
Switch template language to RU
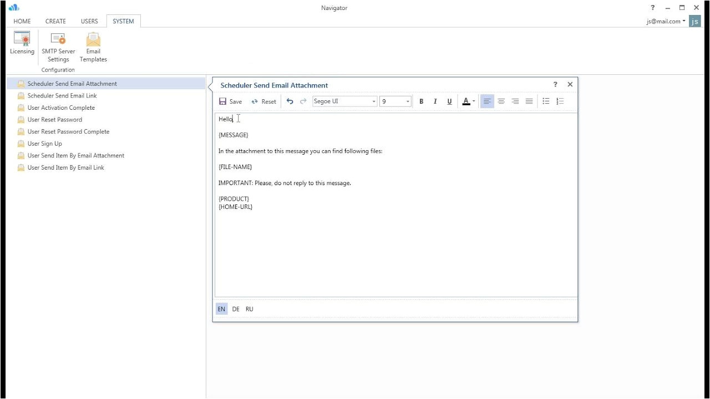pos(250,309)
